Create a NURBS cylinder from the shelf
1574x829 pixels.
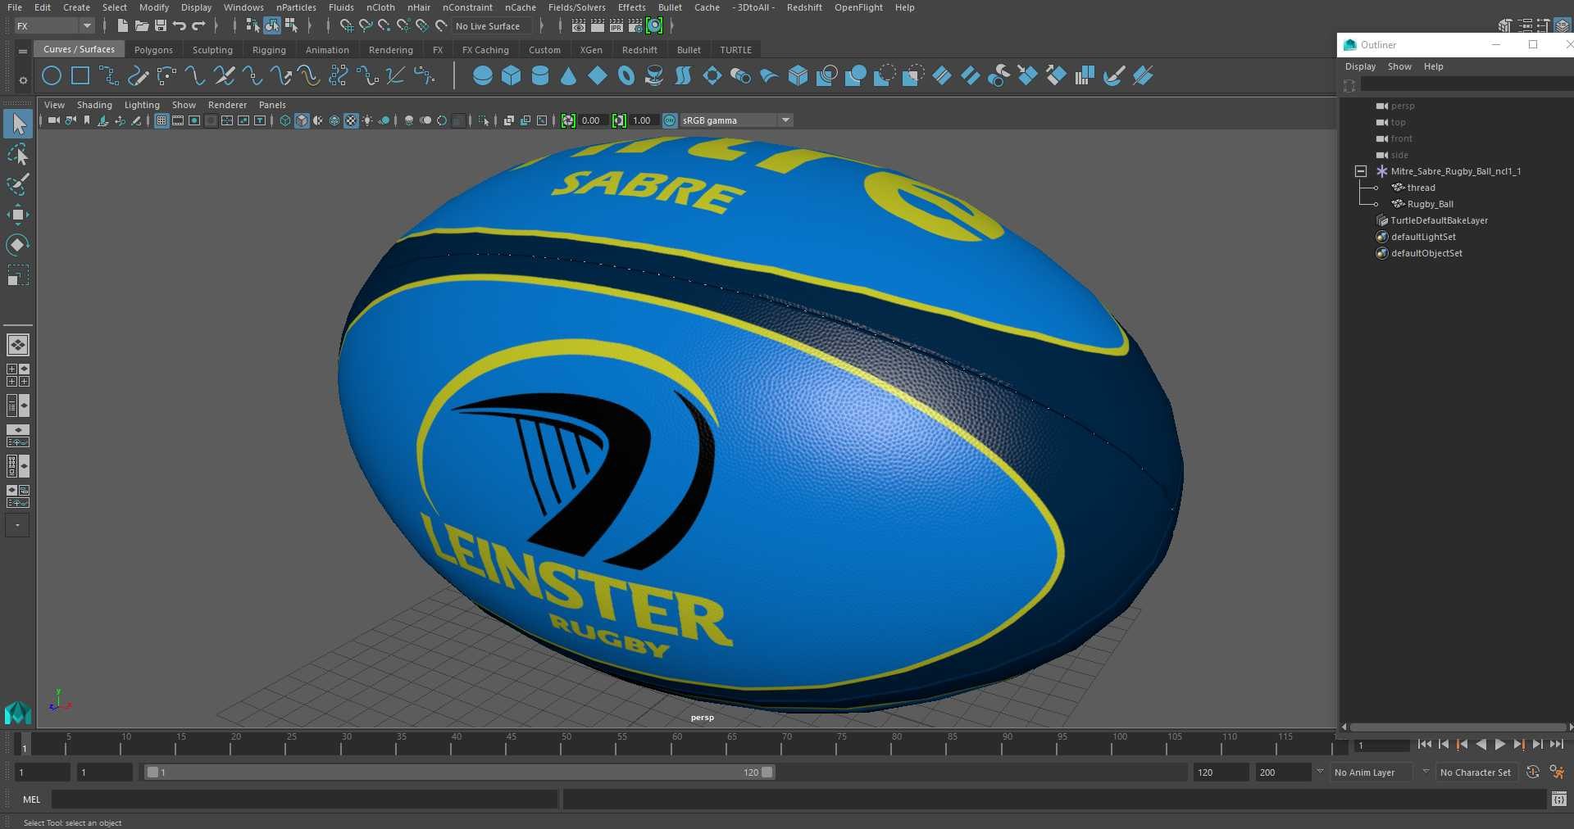[x=540, y=76]
